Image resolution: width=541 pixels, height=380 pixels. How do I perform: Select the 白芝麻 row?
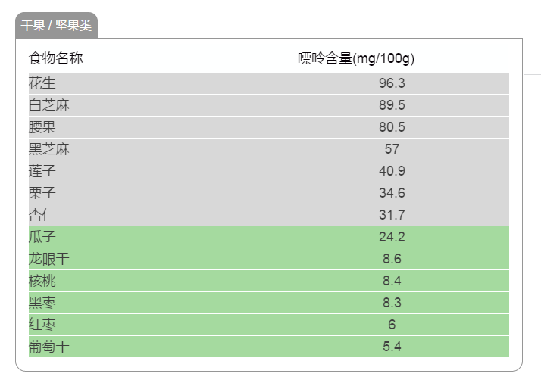pos(269,105)
